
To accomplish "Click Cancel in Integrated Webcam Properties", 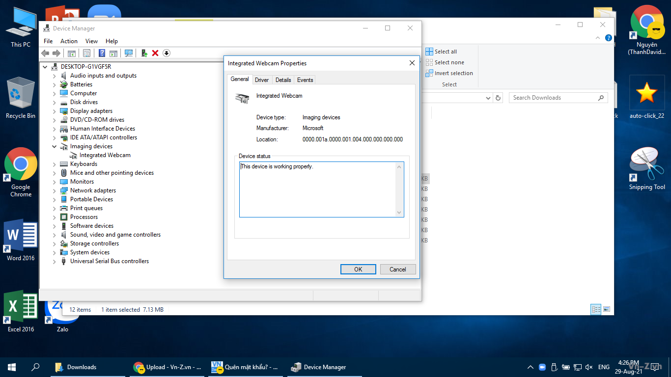I will click(398, 269).
